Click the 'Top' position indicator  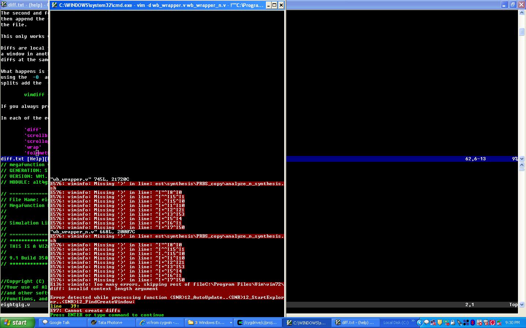(514, 305)
